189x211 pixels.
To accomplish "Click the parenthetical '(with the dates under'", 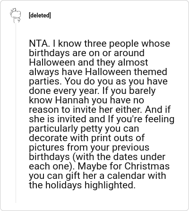I will tap(119, 157).
